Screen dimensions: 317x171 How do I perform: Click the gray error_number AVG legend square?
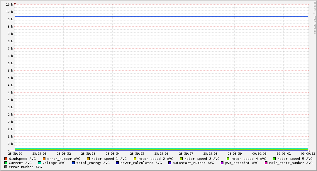tap(6, 167)
